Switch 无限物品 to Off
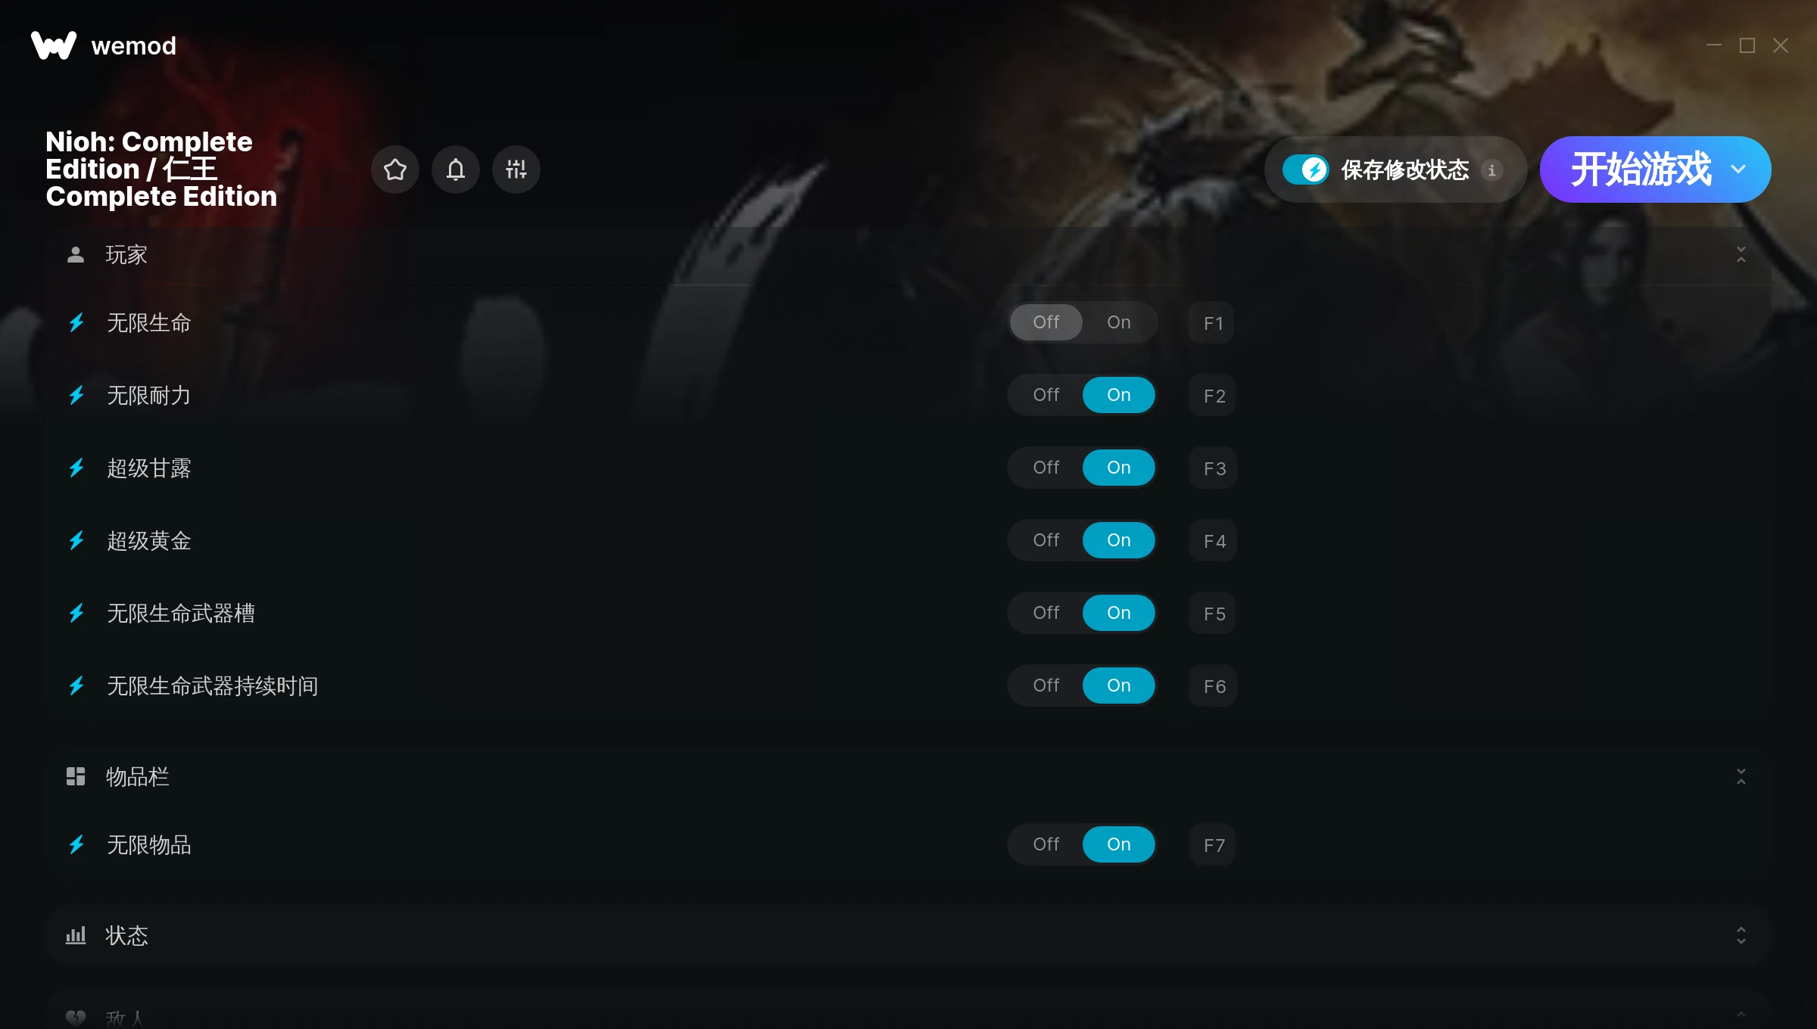 (x=1046, y=844)
